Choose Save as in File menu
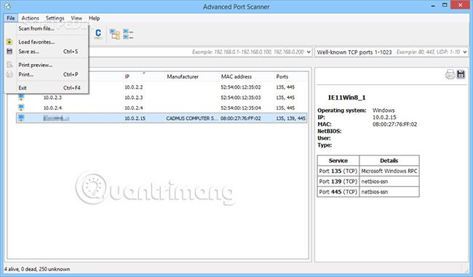Viewport: 473px width, 277px height. [x=46, y=52]
